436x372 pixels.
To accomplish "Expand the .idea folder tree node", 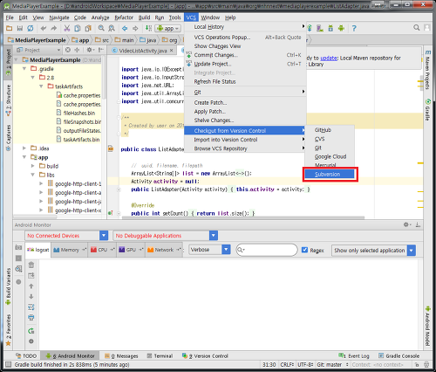I will click(24, 148).
